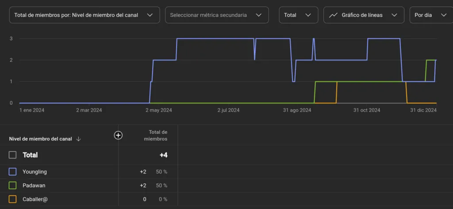This screenshot has height=209, width=453.
Task: Click the 31 oct 2024 date on axis
Action: pos(367,110)
